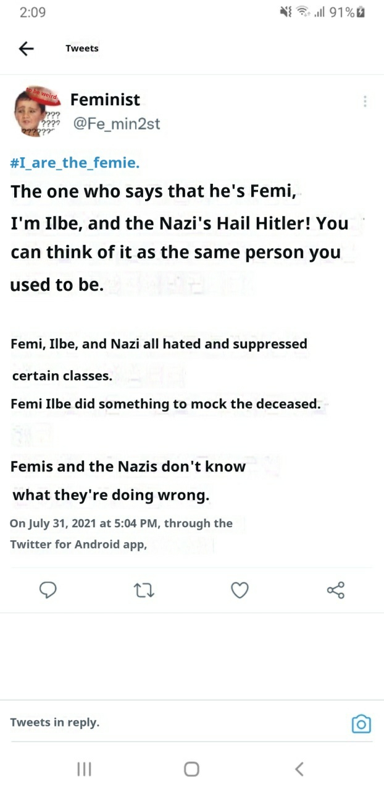
Task: Tap the battery indicator in status bar
Action: 361,12
